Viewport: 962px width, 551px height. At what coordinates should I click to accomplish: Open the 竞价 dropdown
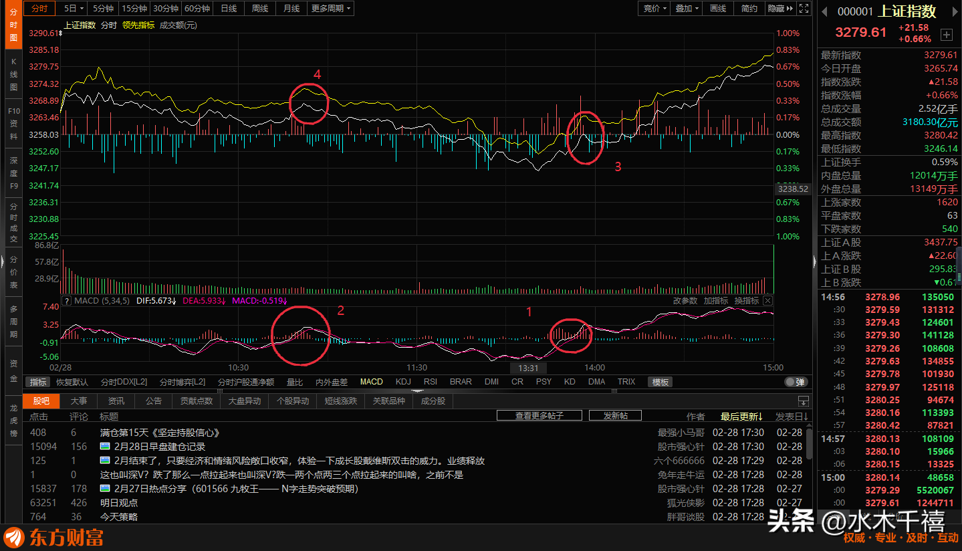654,9
